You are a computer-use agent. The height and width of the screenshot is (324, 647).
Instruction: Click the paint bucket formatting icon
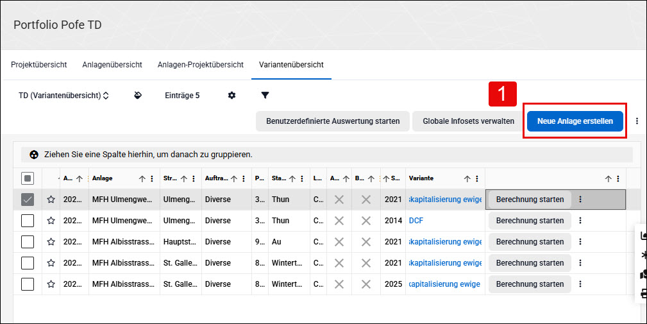pos(138,96)
